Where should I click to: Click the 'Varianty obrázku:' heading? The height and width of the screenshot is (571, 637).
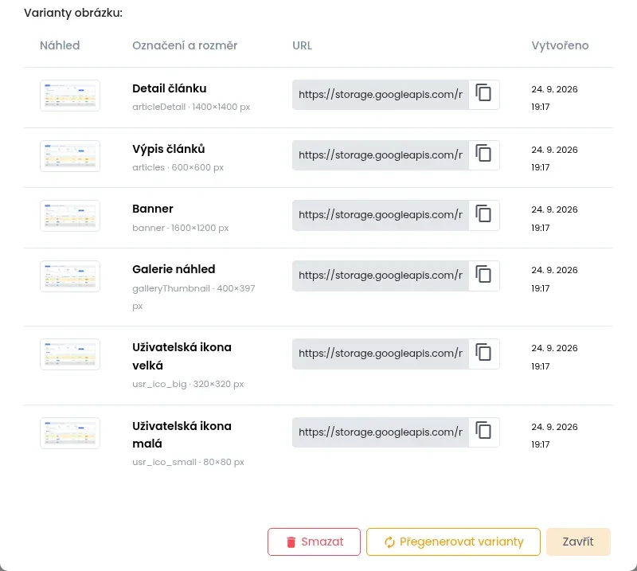pyautogui.click(x=73, y=13)
